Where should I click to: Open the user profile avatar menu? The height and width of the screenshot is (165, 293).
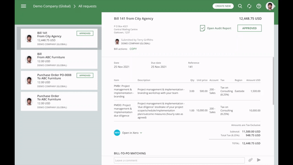coord(270,6)
